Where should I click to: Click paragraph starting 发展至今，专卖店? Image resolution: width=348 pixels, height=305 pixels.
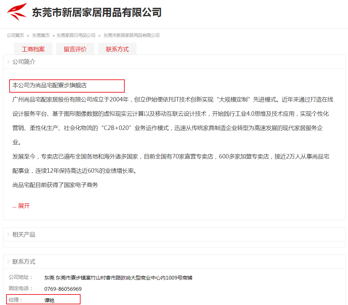171,164
